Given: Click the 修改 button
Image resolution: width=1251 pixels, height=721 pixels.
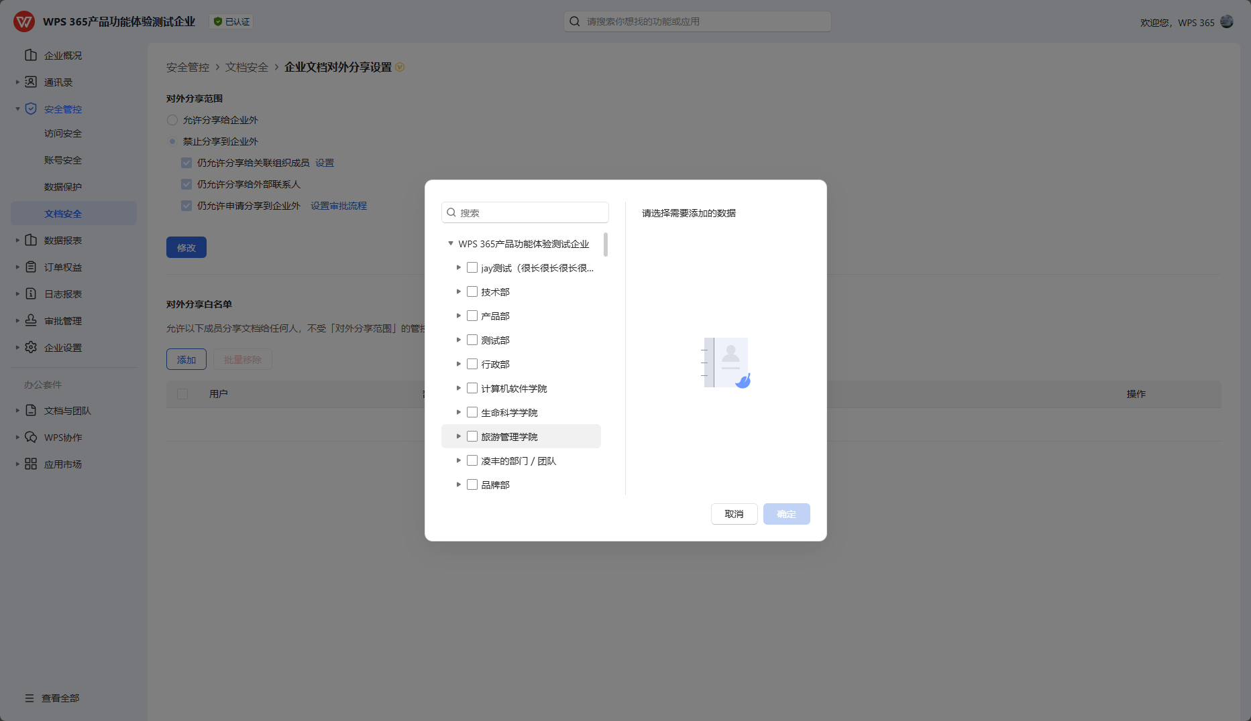Looking at the screenshot, I should 186,247.
